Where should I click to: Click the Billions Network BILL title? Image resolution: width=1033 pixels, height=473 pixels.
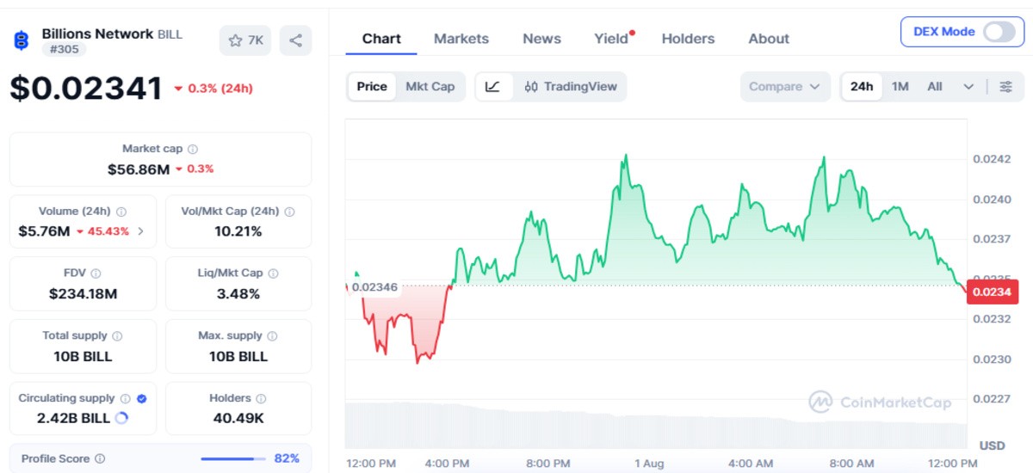(112, 34)
